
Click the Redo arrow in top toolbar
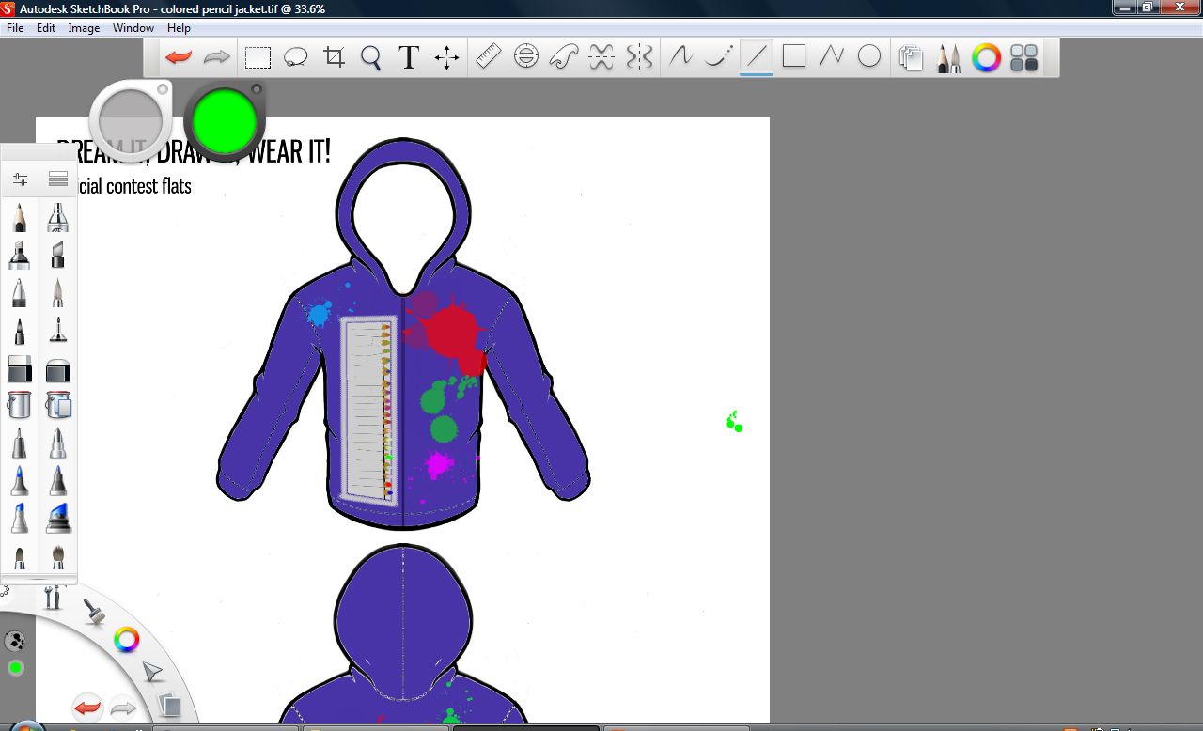pos(217,57)
